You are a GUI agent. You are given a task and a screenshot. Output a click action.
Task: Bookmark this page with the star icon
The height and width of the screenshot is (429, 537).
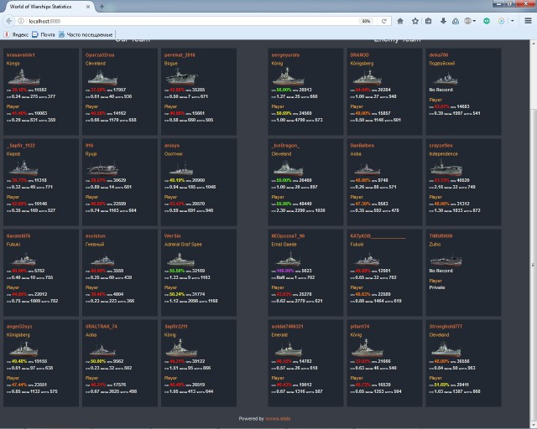(x=415, y=21)
